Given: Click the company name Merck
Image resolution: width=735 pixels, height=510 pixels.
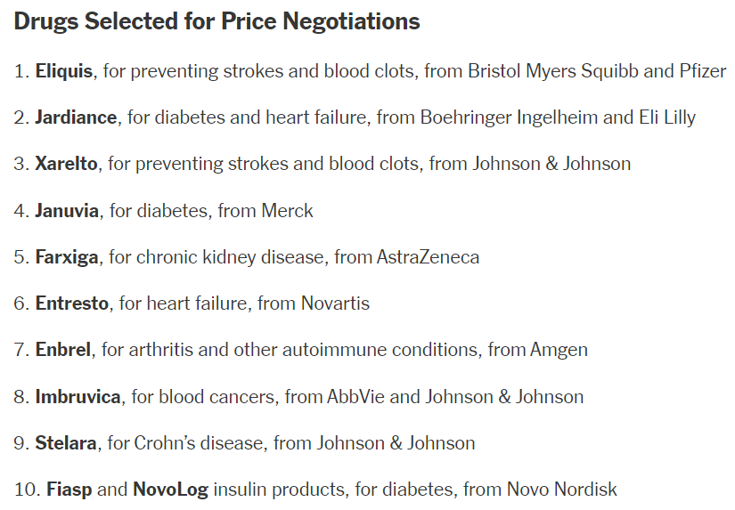Looking at the screenshot, I should pos(288,211).
